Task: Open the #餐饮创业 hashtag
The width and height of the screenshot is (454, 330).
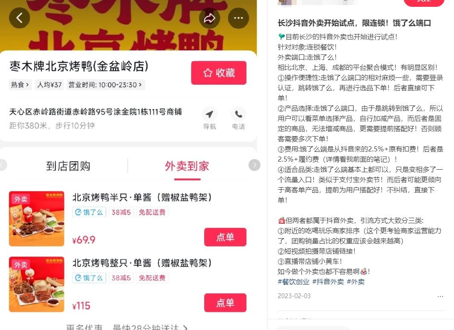Action: pyautogui.click(x=293, y=282)
